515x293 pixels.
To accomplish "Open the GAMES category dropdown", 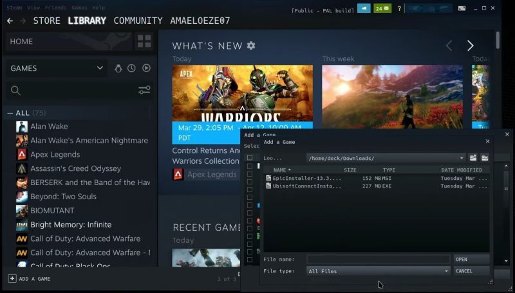I will click(56, 68).
